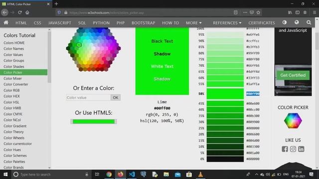Viewport: 319px width, 179px height.
Task: Click the Windows taskbar search box
Action: (x=51, y=175)
